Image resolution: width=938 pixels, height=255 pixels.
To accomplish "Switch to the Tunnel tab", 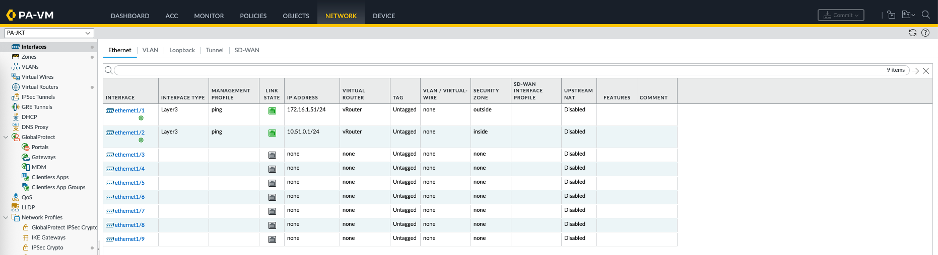I will click(x=214, y=50).
